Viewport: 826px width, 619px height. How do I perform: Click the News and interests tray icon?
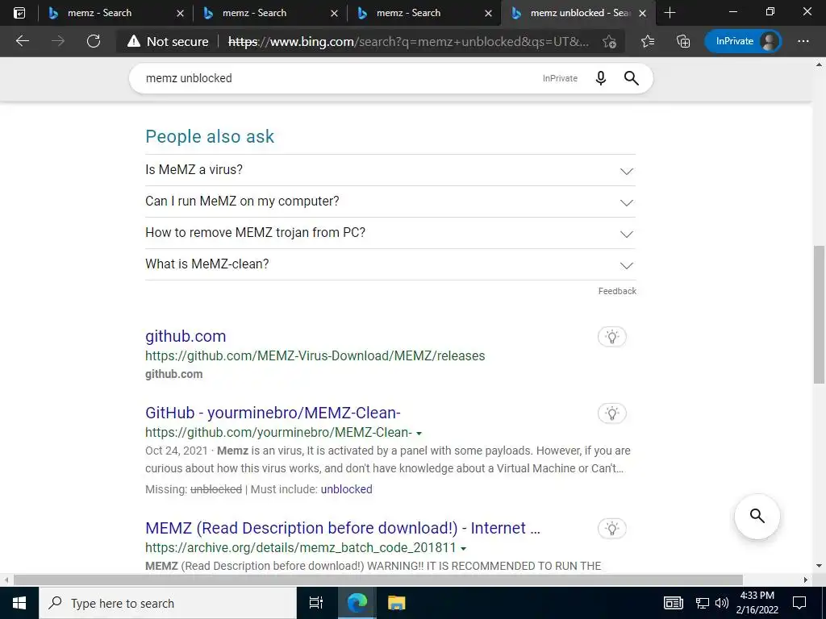674,603
